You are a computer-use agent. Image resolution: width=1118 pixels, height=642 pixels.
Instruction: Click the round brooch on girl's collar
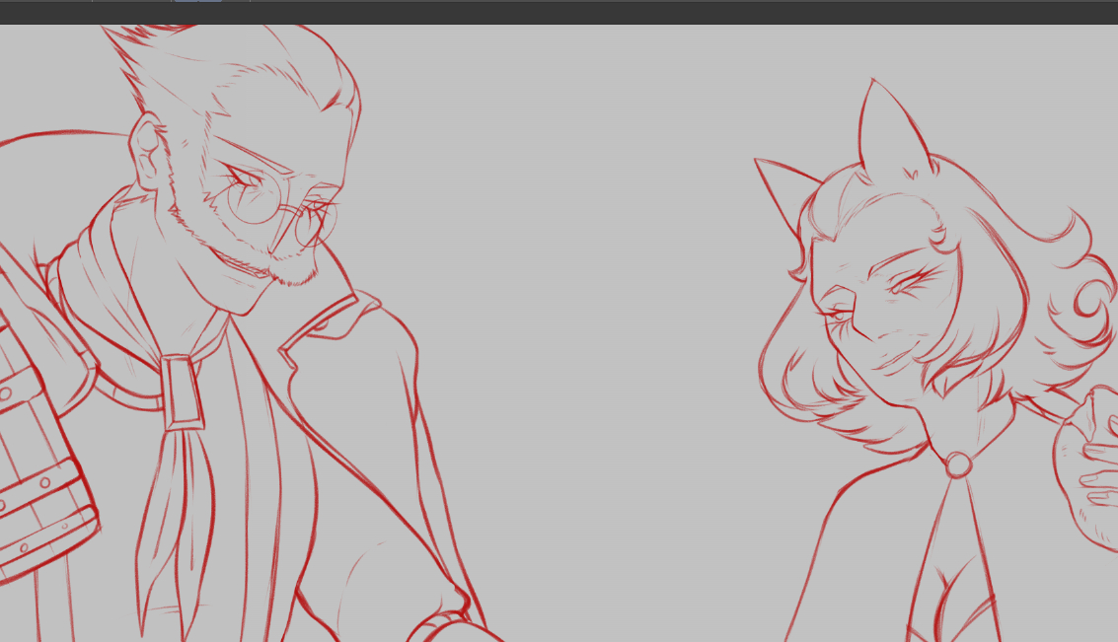(x=957, y=464)
